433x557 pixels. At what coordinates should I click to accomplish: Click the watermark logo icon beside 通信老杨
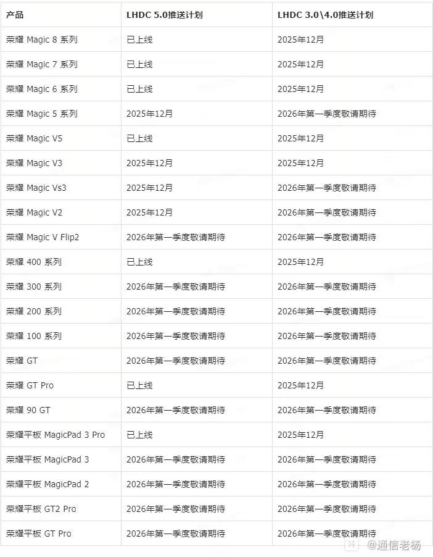(352, 545)
